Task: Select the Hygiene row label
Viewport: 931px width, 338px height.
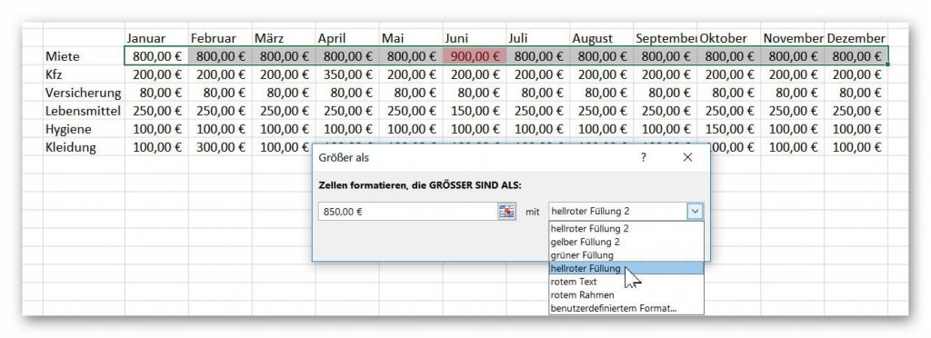Action: point(84,129)
